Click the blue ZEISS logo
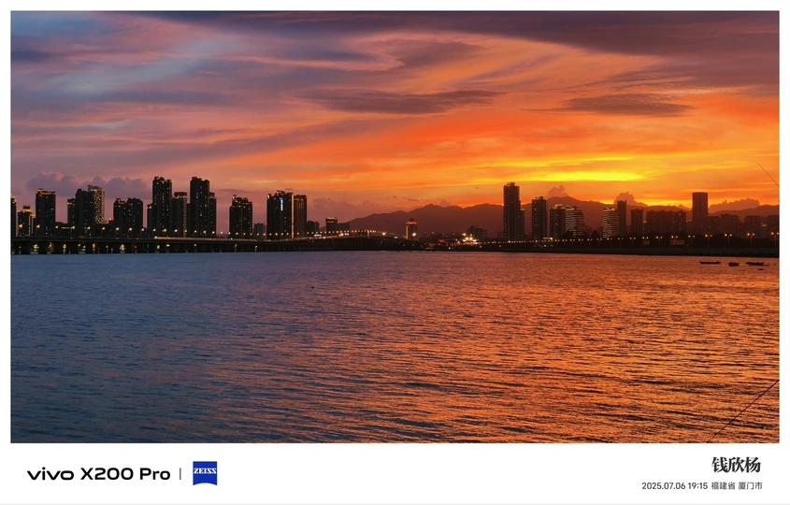790x505 pixels. (x=205, y=473)
